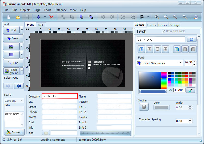Screen dimensions: 204x144
Task: Click the New document toolbar icon
Action: (9, 17)
